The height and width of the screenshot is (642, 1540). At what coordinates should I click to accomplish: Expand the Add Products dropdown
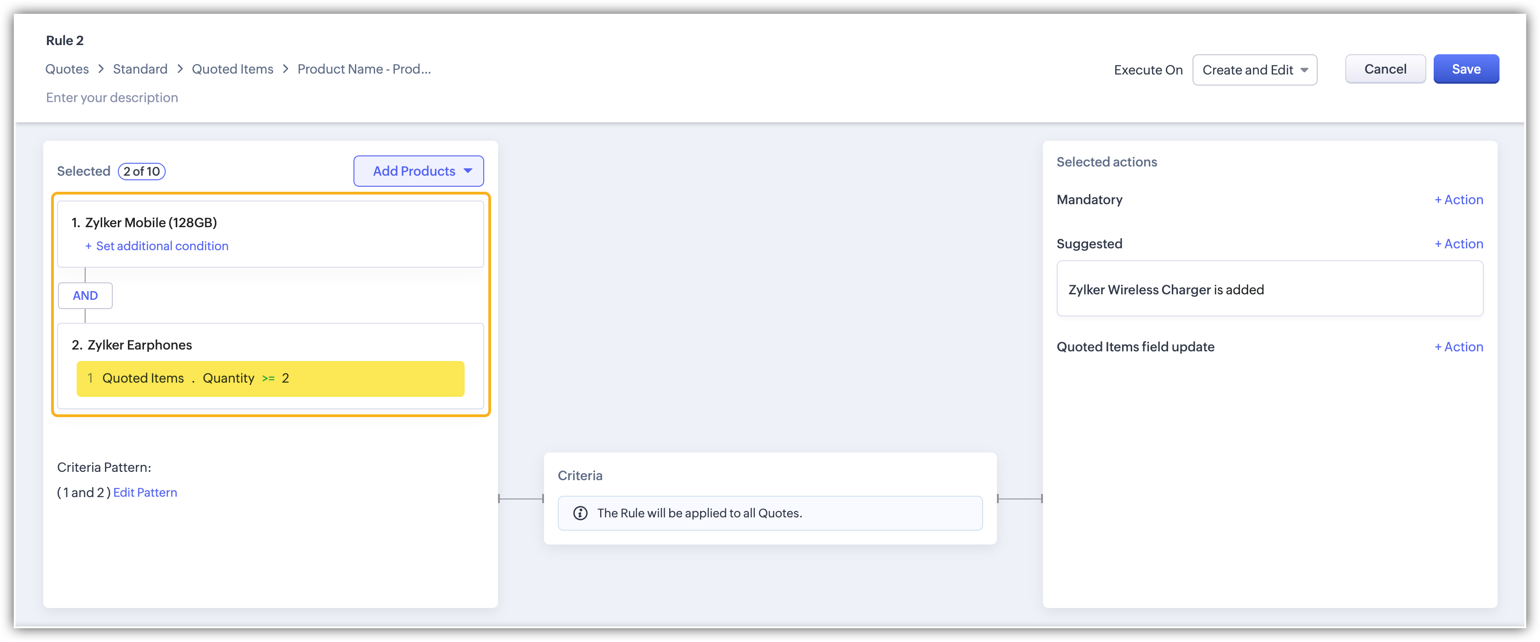[418, 172]
